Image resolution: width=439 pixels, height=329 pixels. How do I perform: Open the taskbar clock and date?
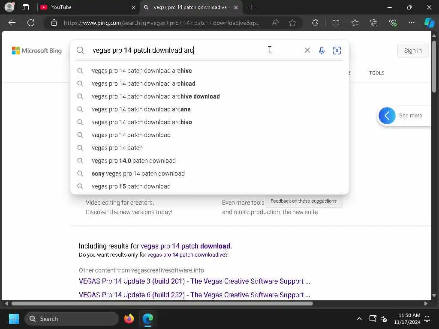407,319
